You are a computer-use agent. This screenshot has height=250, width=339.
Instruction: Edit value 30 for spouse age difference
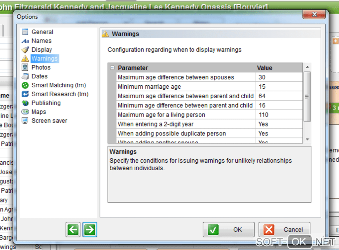(279, 77)
